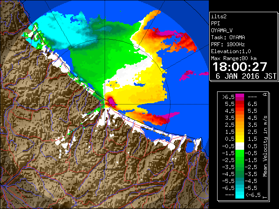Click the '6 JAN 2016 JST' date
This screenshot has width=279, height=209.
click(x=246, y=76)
